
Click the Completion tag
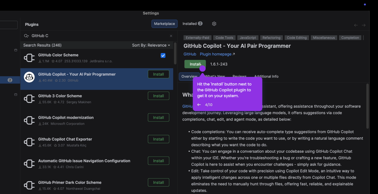tap(350, 38)
